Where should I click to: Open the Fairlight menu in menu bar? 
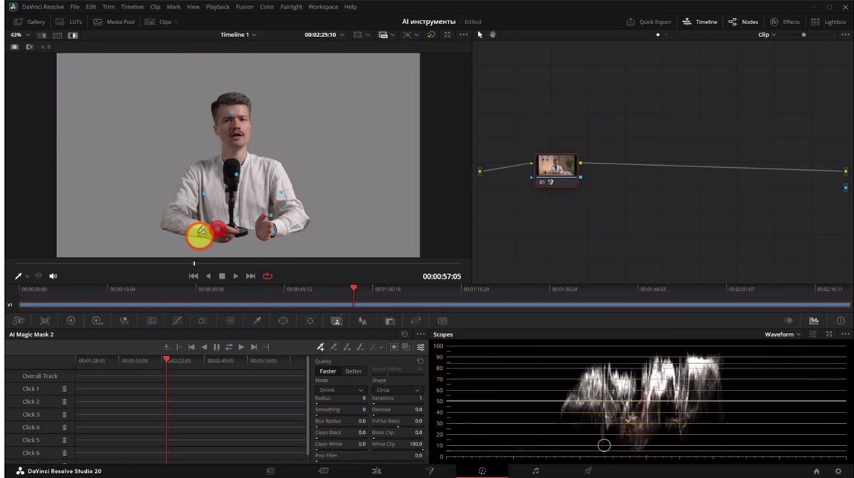[290, 7]
